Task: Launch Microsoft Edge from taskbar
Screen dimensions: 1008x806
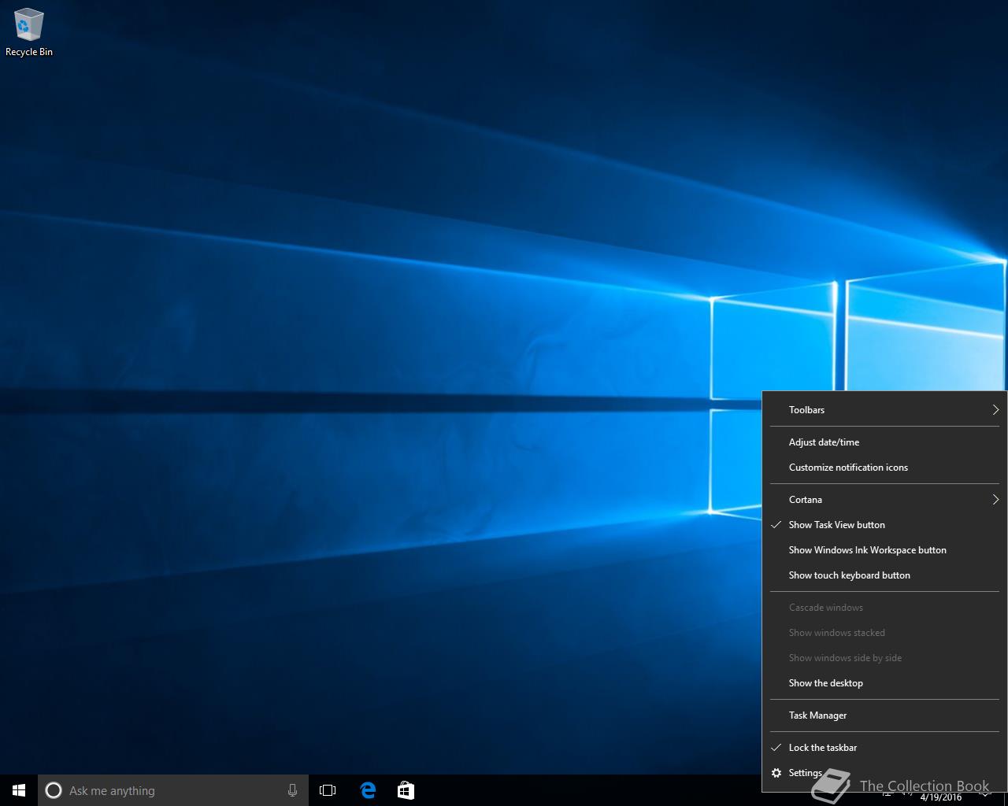Action: [x=368, y=790]
